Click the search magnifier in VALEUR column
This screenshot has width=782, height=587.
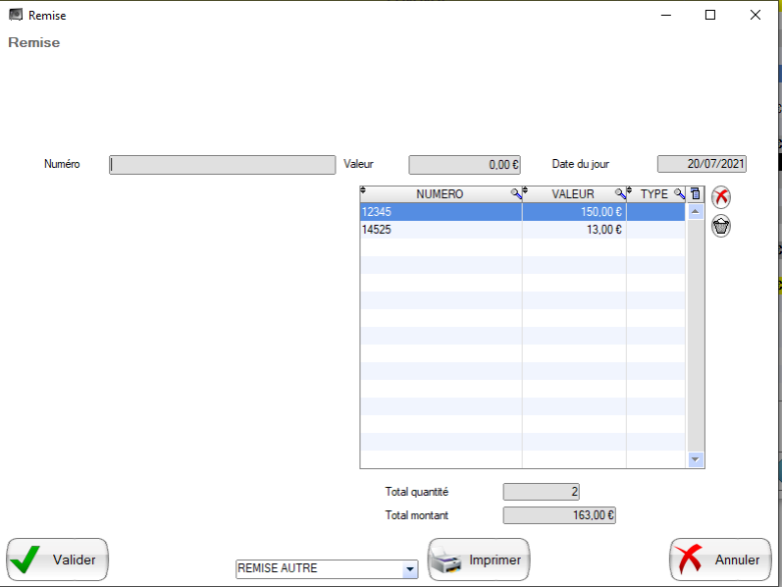pyautogui.click(x=620, y=194)
